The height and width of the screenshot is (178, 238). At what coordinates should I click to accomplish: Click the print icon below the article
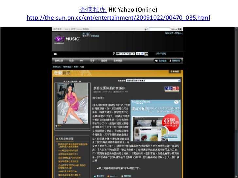(122, 176)
